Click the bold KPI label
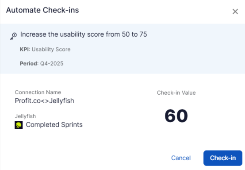 (24, 50)
